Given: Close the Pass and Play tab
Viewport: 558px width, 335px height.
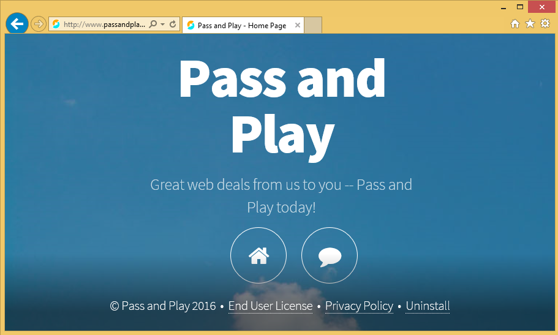Looking at the screenshot, I should tap(298, 26).
